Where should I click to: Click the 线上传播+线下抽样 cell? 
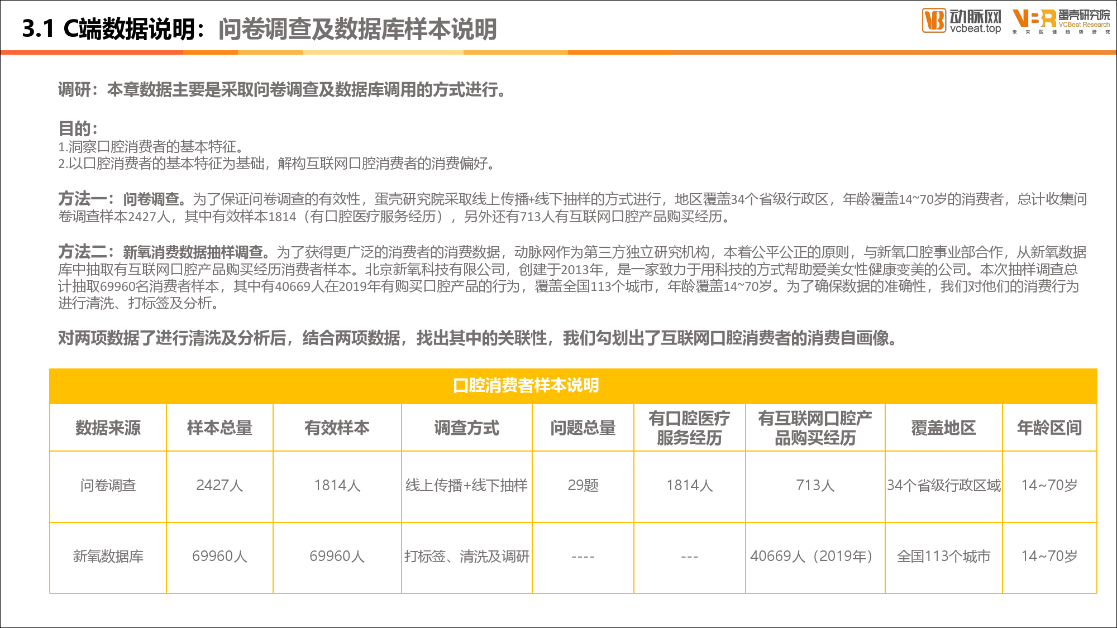466,486
